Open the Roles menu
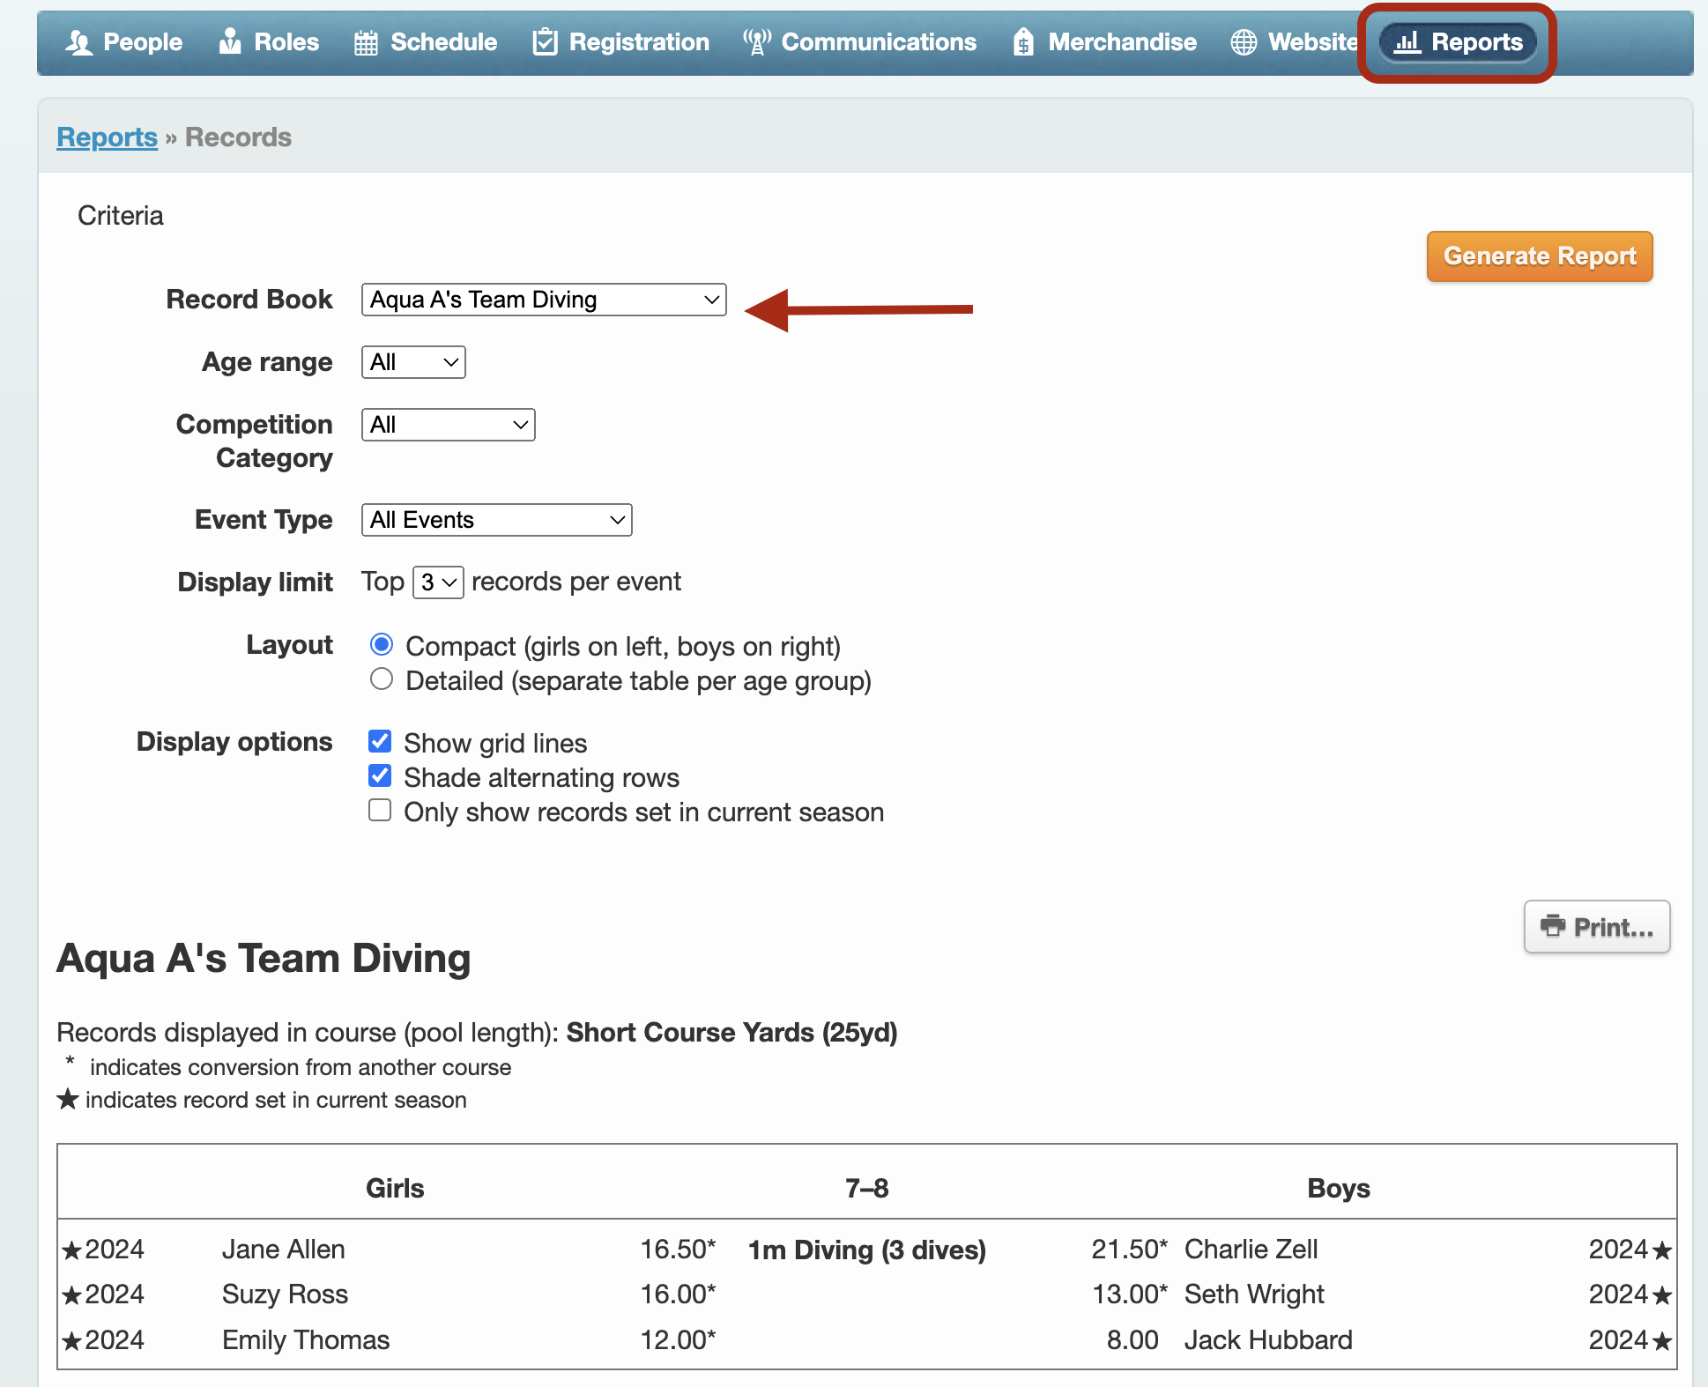The image size is (1708, 1387). [269, 42]
